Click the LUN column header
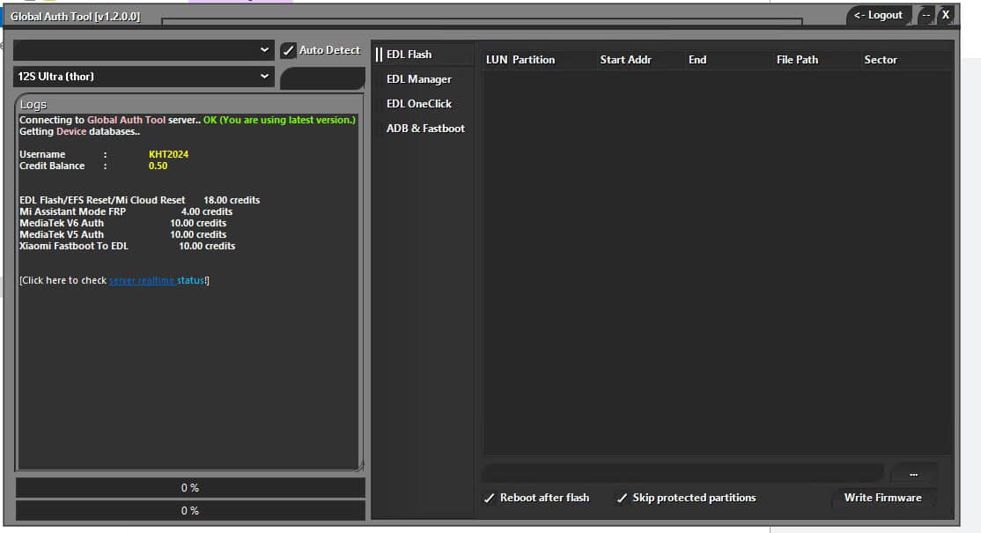 (x=497, y=60)
